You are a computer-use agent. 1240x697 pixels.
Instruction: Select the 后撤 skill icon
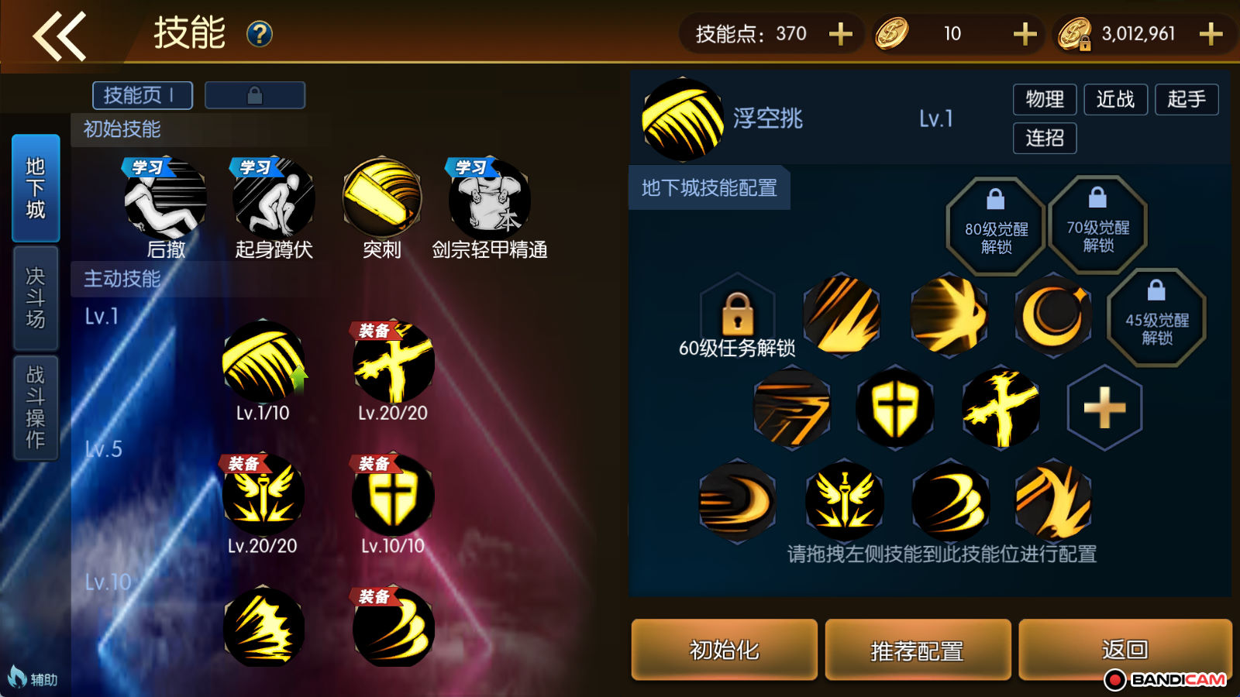pyautogui.click(x=166, y=198)
